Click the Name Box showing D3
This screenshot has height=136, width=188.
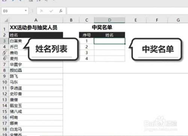(x=15, y=11)
